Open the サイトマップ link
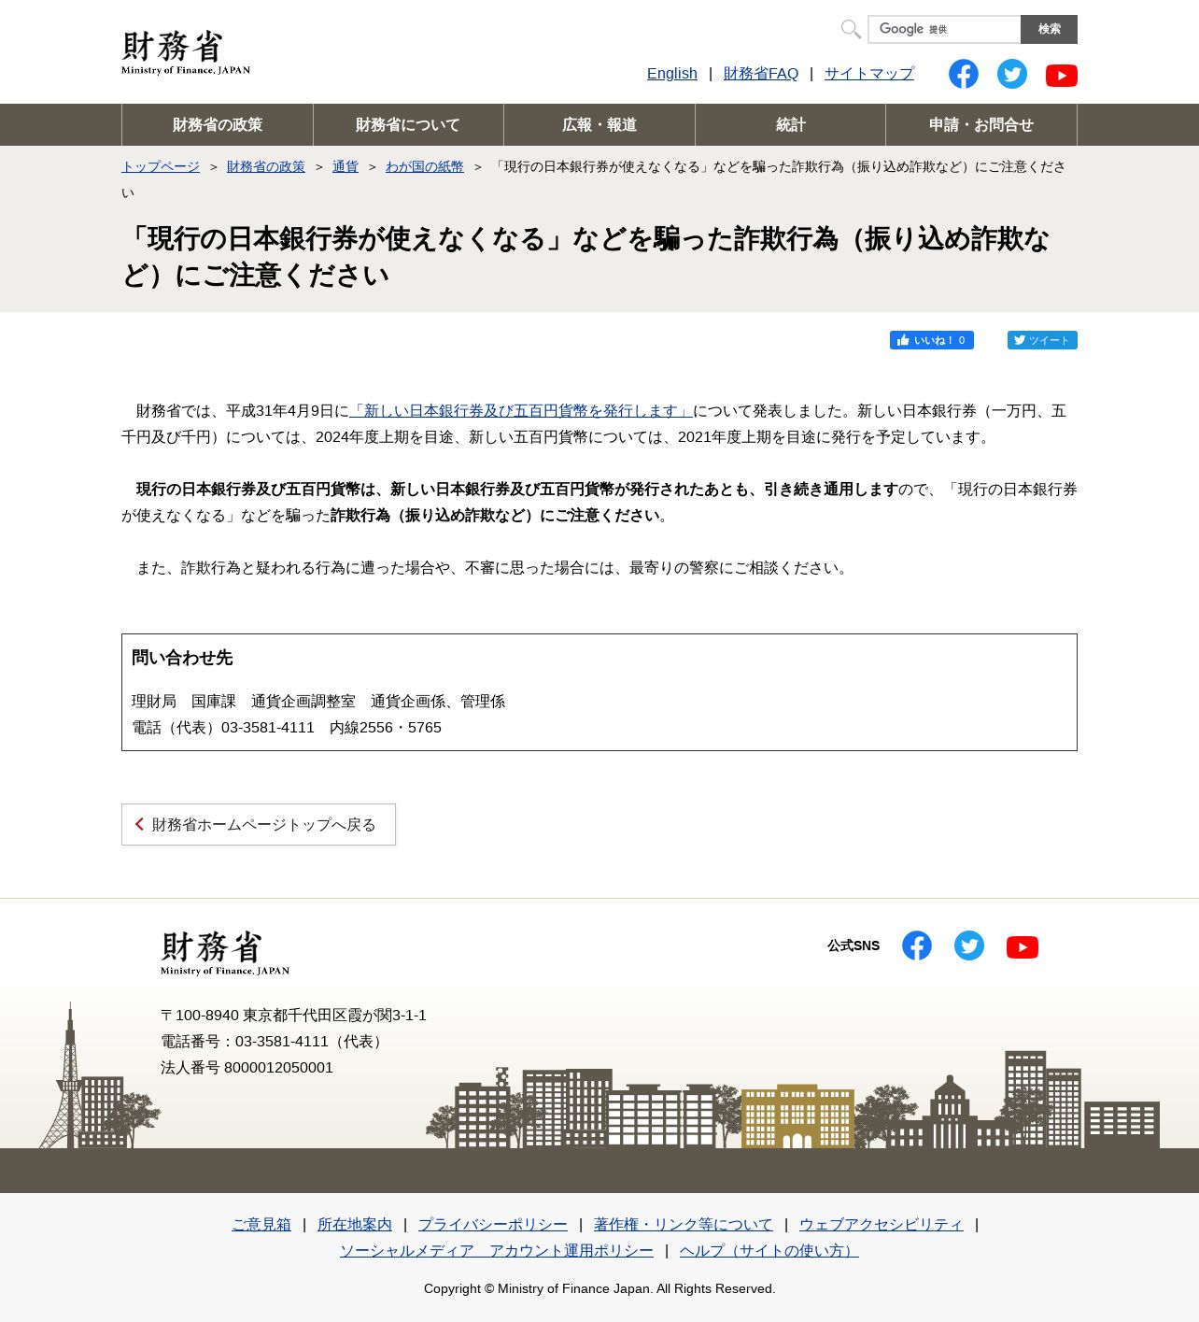The height and width of the screenshot is (1322, 1199). point(869,74)
